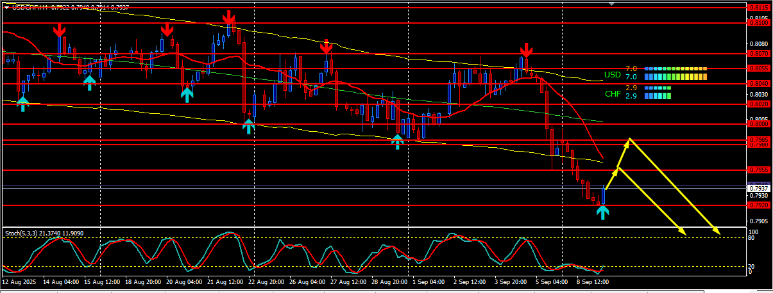Select the 0.7955 price level label

pos(758,170)
